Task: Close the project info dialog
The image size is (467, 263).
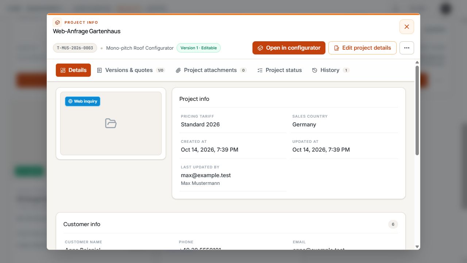Action: pyautogui.click(x=407, y=27)
